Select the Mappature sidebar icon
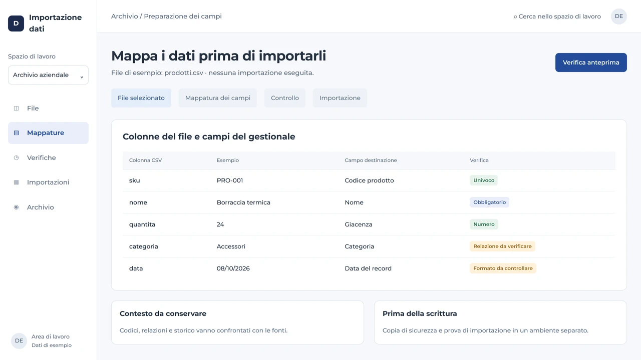641x360 pixels. [16, 133]
